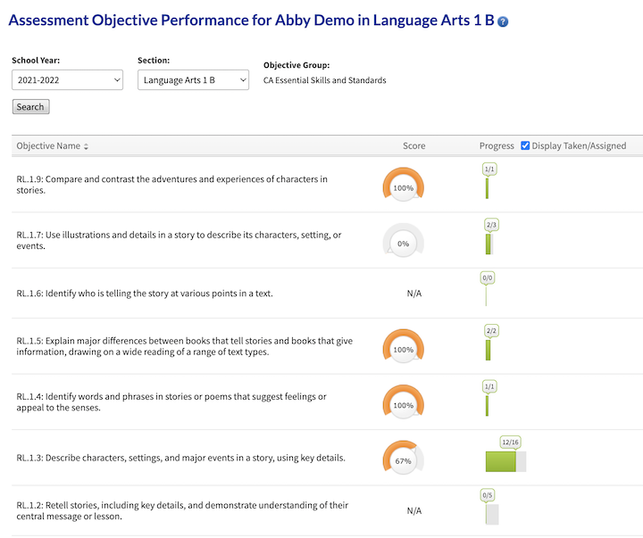Click the RL.1.3 green progress bar 12/16

click(501, 461)
